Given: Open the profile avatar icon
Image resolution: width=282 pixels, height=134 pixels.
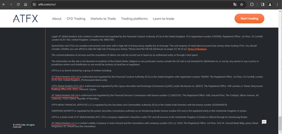Looking at the screenshot, I should click(x=270, y=5).
